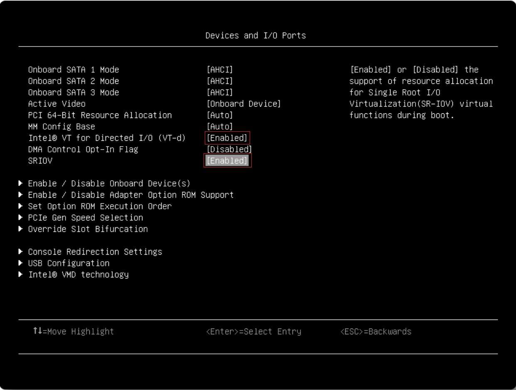Click the triangle beside USB Configuration
Image resolution: width=516 pixels, height=390 pixels.
[x=21, y=263]
